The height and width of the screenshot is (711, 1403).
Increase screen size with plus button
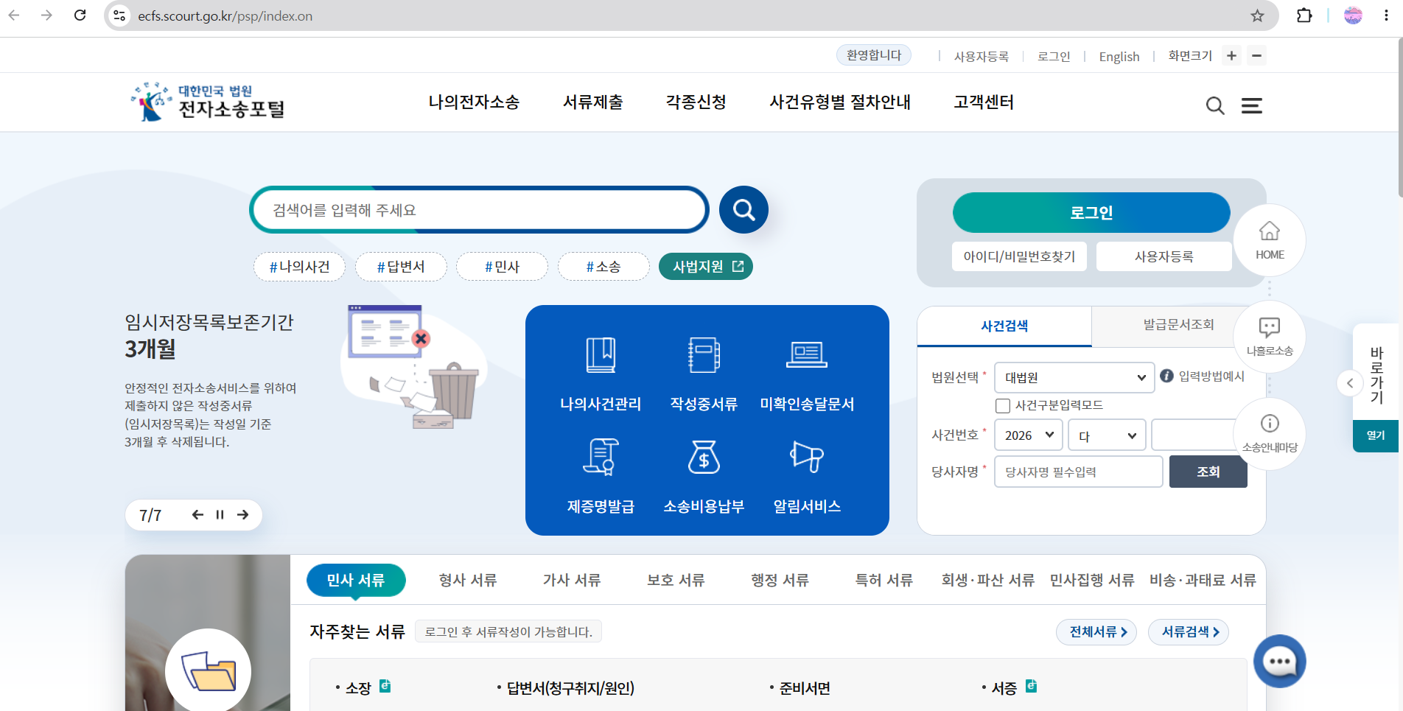coord(1231,55)
